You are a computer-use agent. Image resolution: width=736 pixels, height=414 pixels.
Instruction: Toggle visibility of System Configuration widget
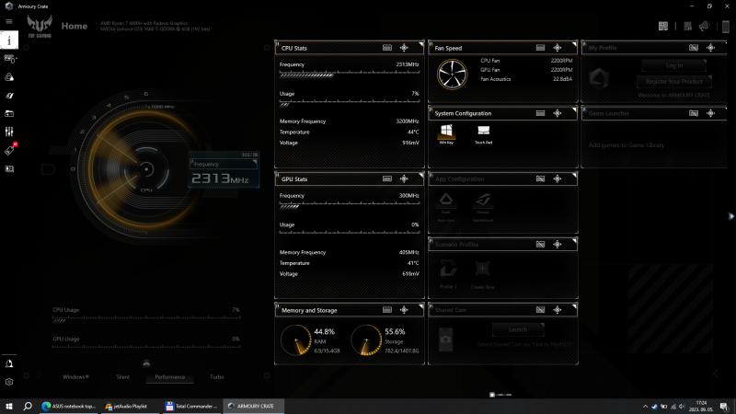click(x=540, y=113)
